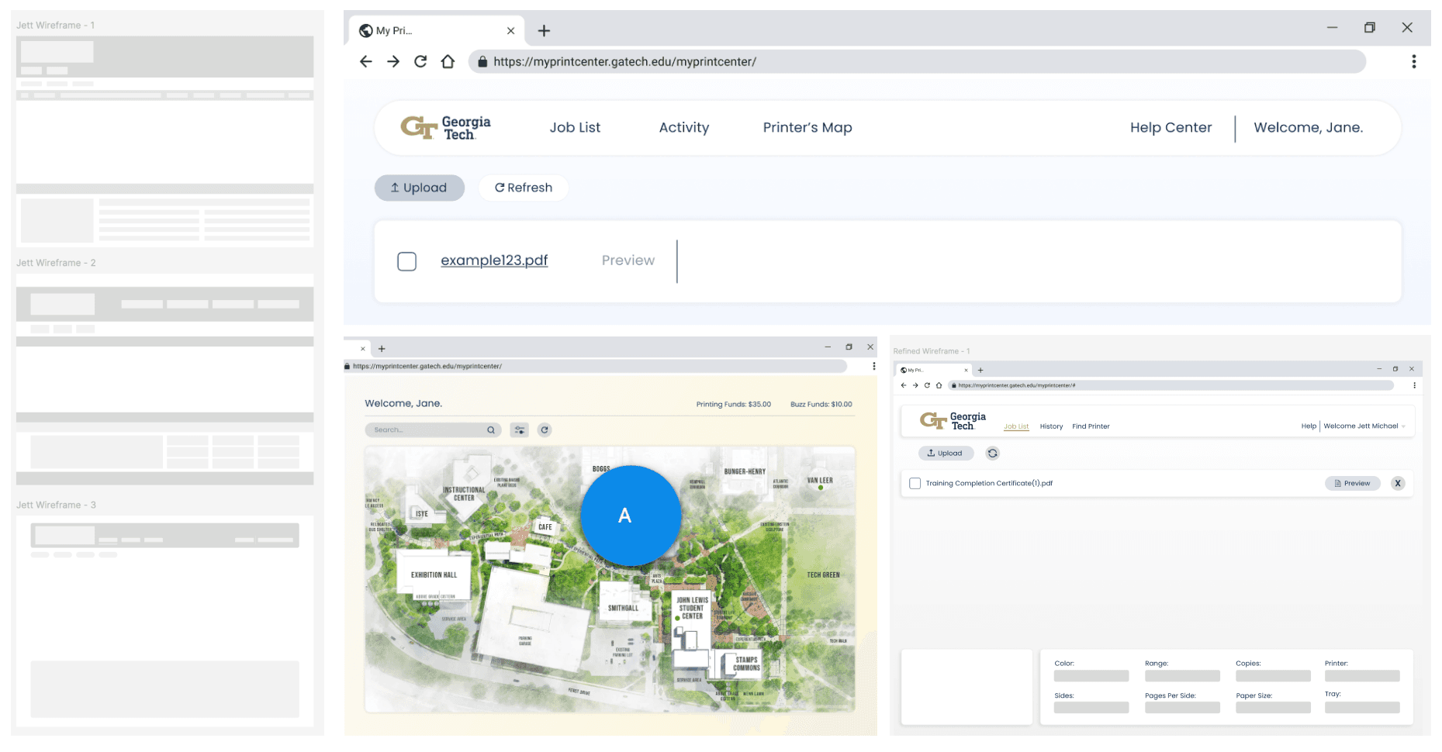Close the tab in the map browser window
Screen dimensions: 1442x752
362,349
